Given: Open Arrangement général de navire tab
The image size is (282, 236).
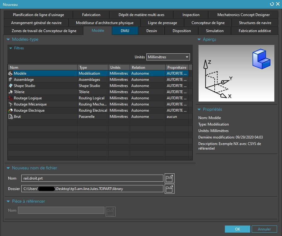Looking at the screenshot, I should [x=36, y=23].
